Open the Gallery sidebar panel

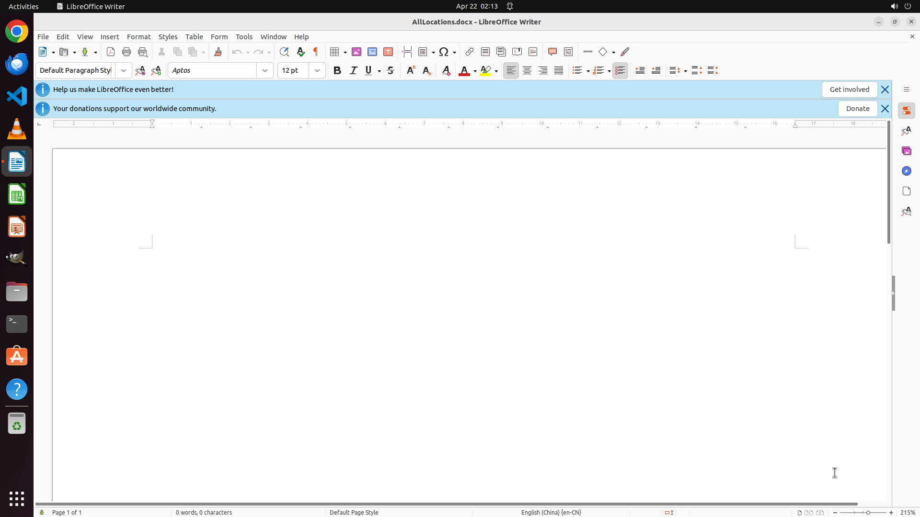(906, 151)
